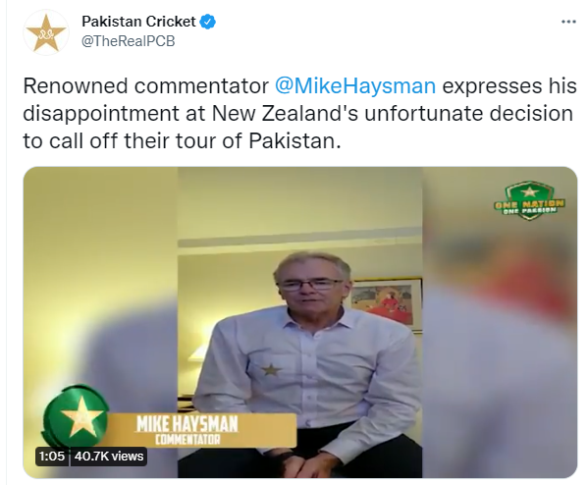Viewport: 587px width, 485px height.
Task: Click the word COMMENTATOR in the caption
Action: (187, 439)
